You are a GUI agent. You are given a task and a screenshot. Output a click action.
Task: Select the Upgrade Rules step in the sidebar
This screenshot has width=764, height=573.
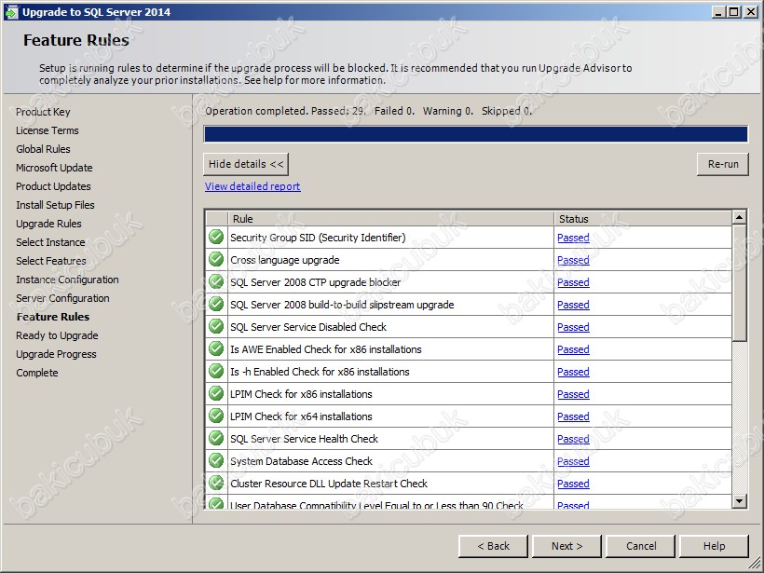pos(48,224)
